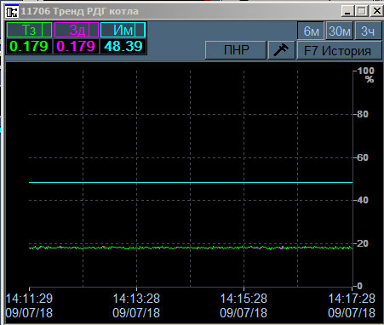Switch the trend range to 3ч

368,31
